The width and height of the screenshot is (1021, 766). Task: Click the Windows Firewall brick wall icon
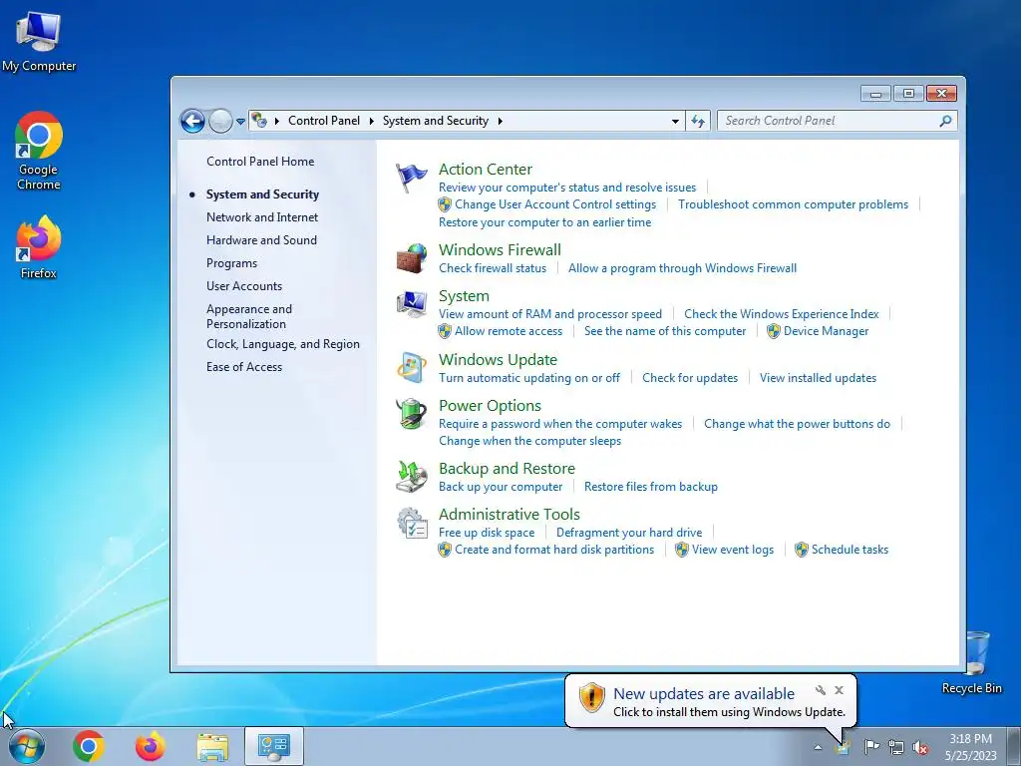coord(411,258)
